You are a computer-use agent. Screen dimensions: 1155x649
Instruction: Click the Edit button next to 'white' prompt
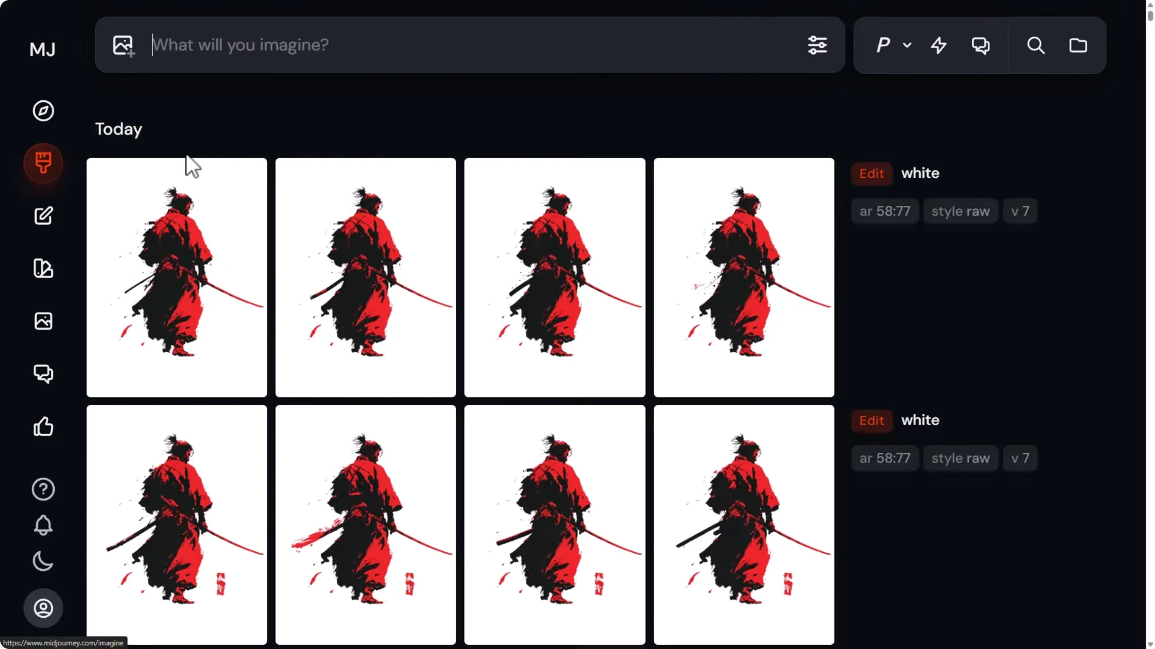[x=872, y=173]
